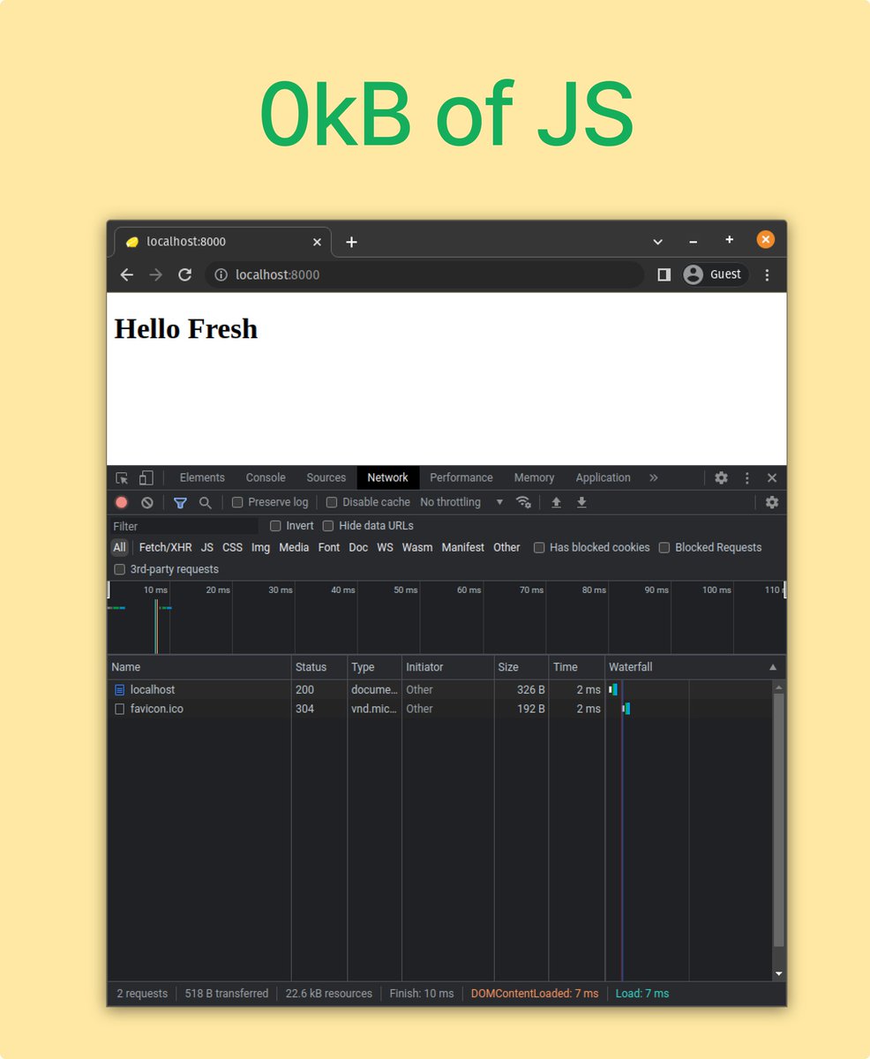Open Waterfall column sort arrow
This screenshot has width=870, height=1059.
(x=773, y=667)
